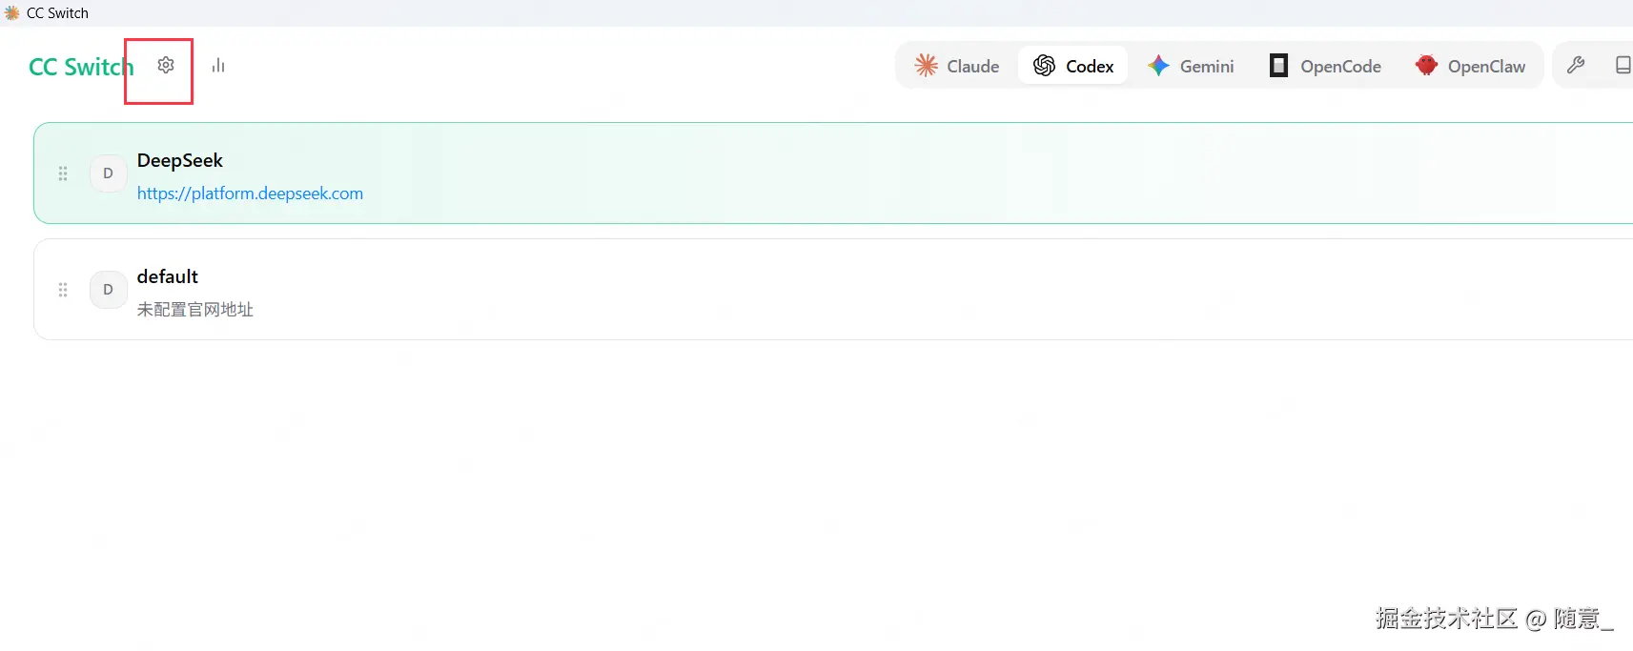Click the '未配置官网地址' text

pyautogui.click(x=195, y=310)
